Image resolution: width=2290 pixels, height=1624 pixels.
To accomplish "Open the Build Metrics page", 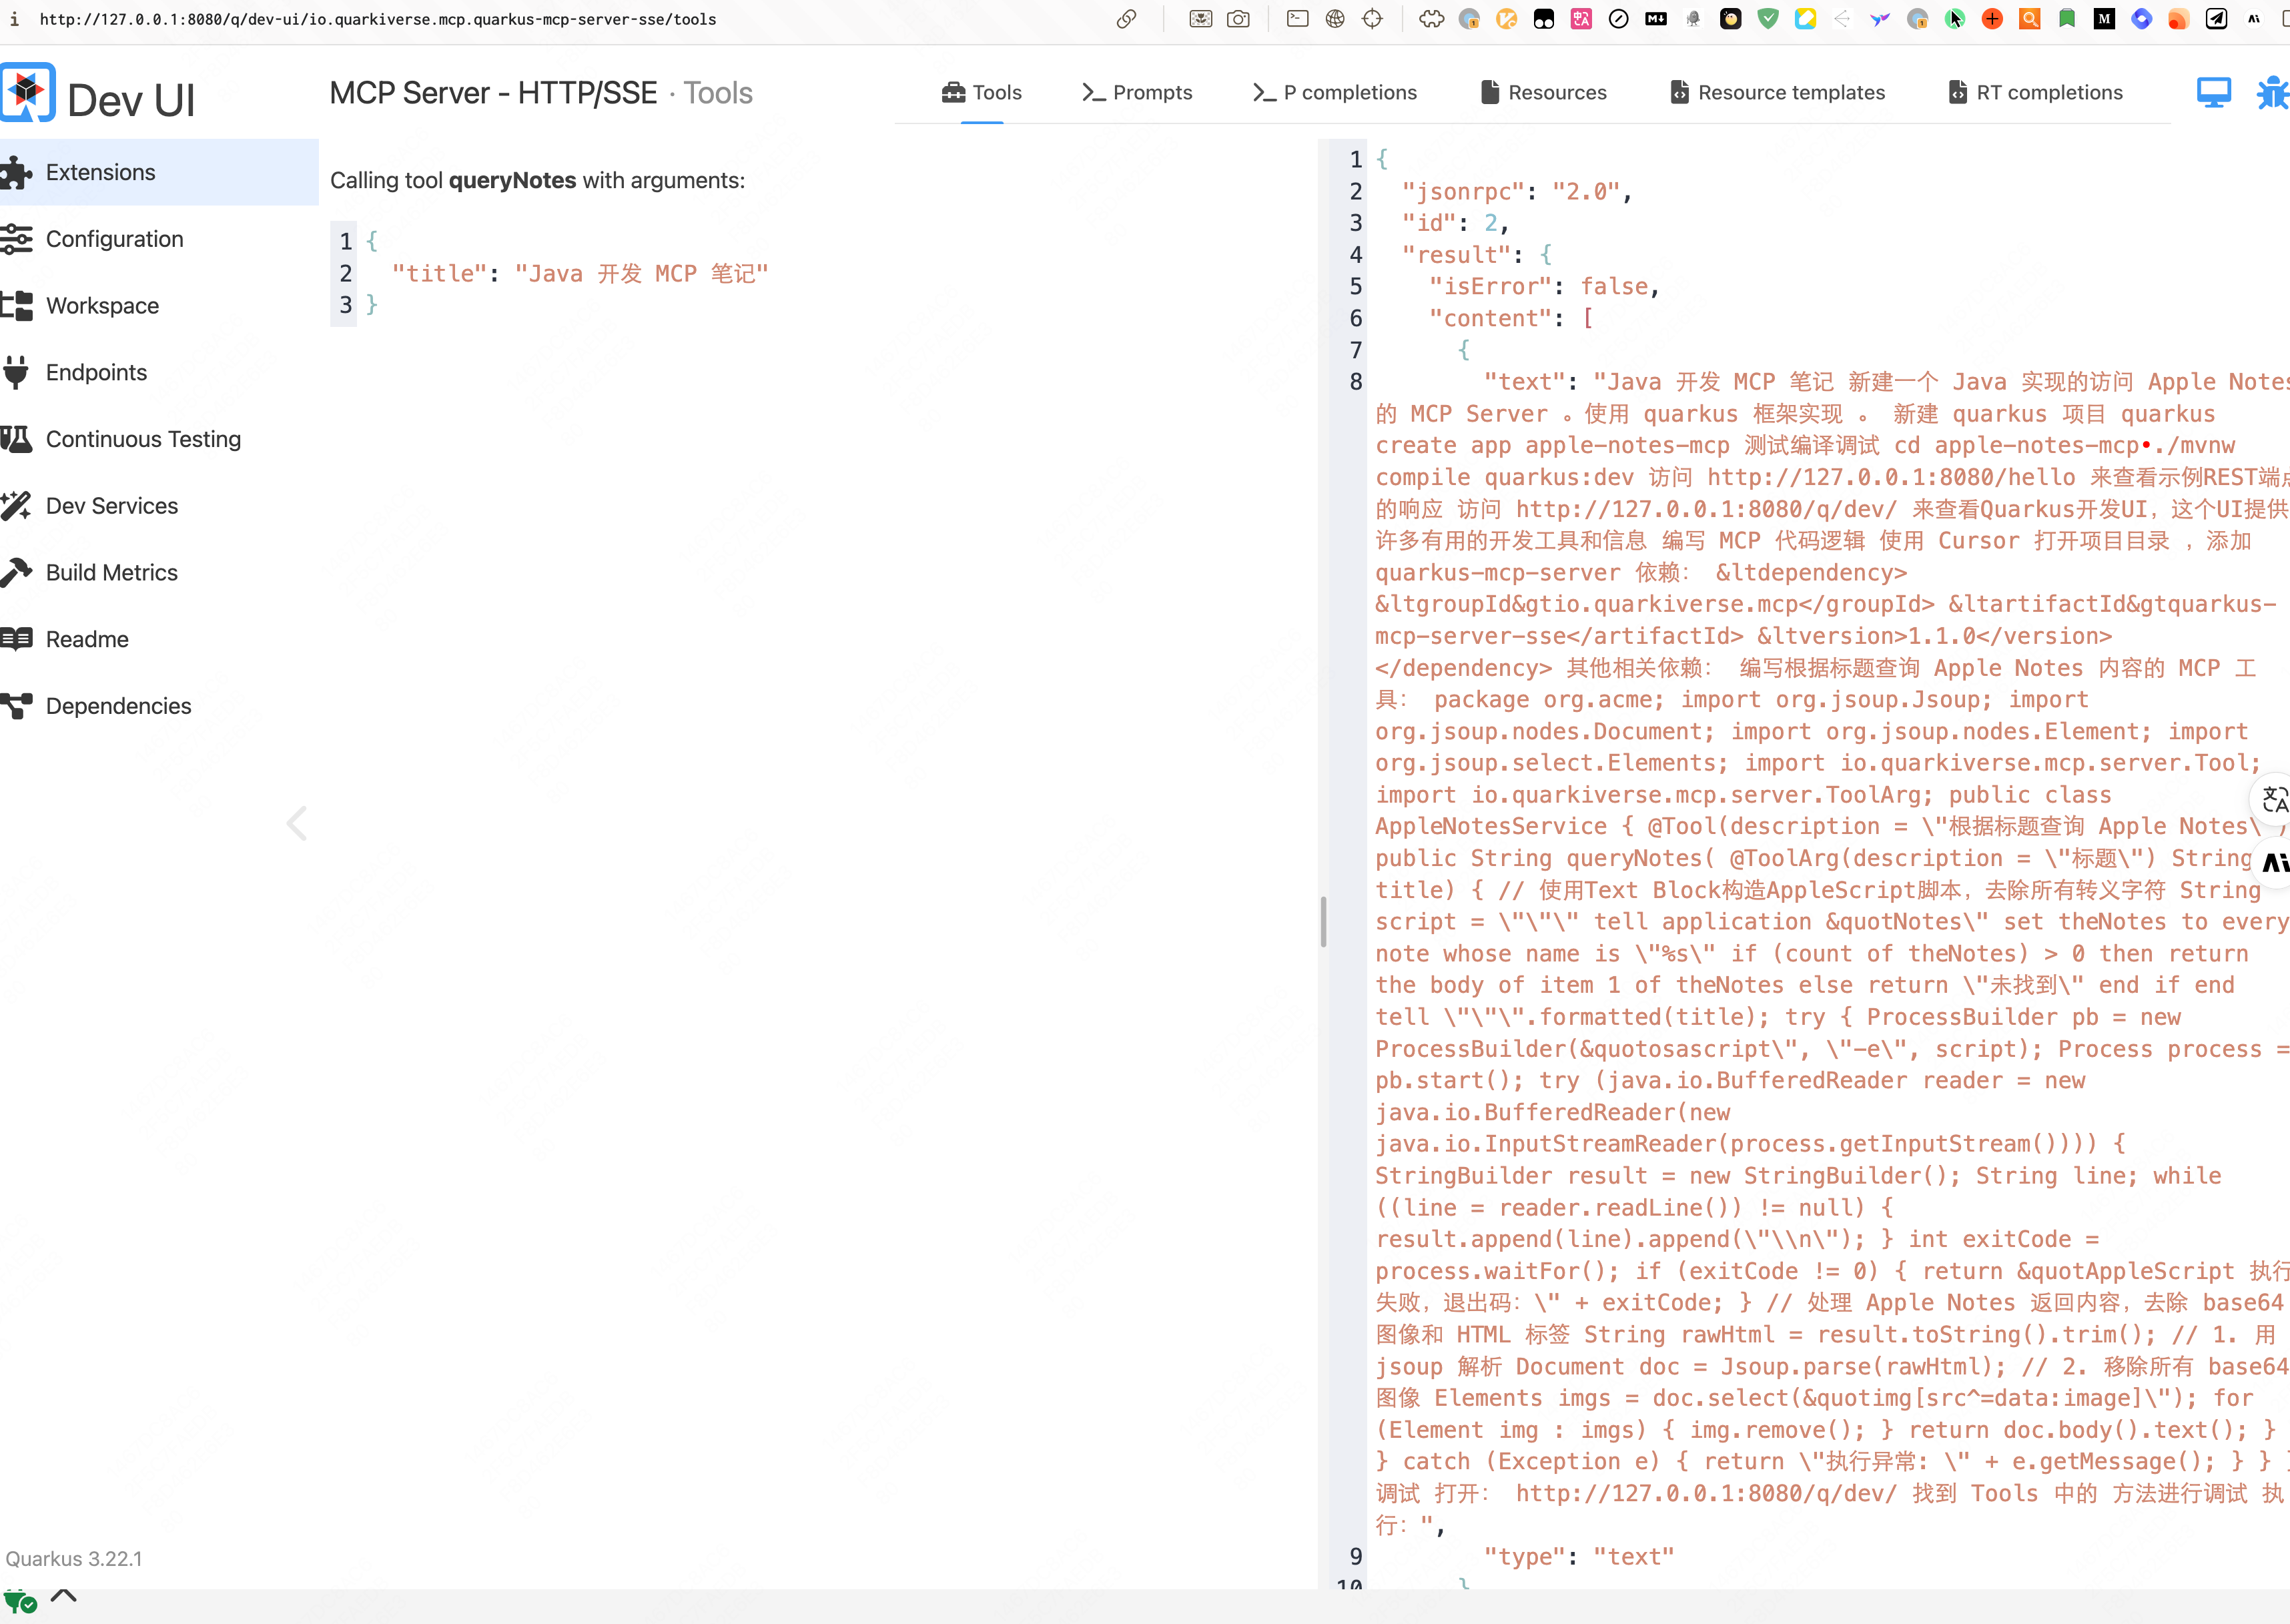I will pyautogui.click(x=159, y=572).
